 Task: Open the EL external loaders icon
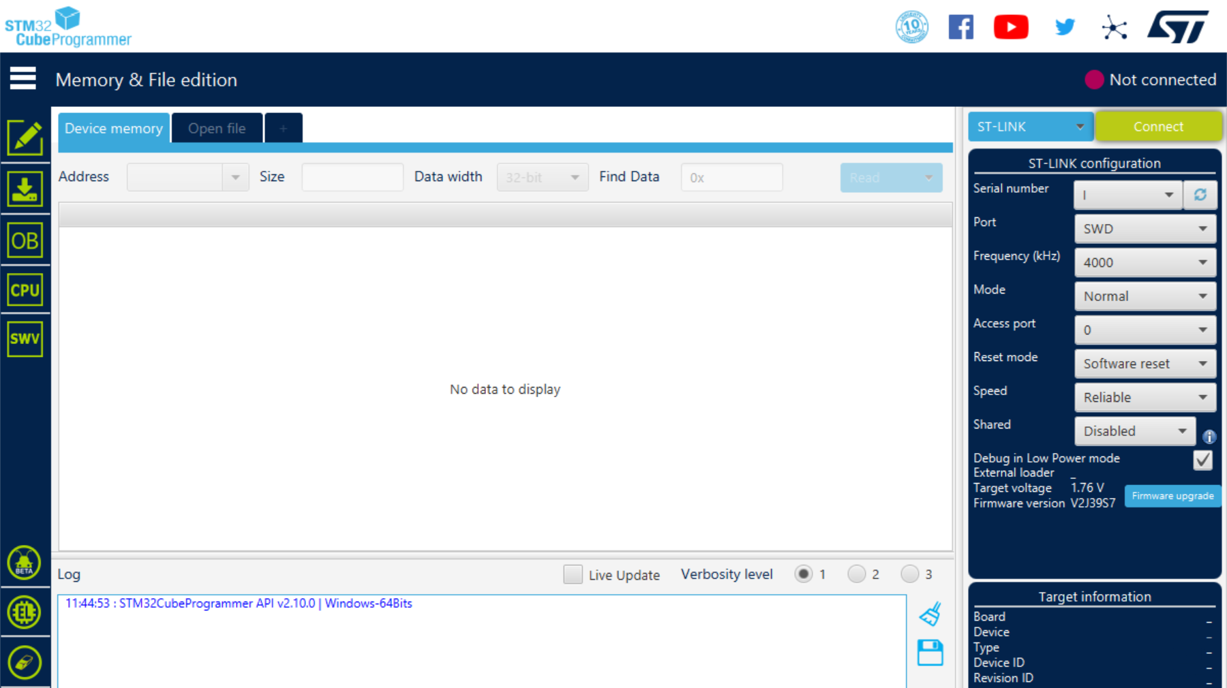click(x=25, y=612)
